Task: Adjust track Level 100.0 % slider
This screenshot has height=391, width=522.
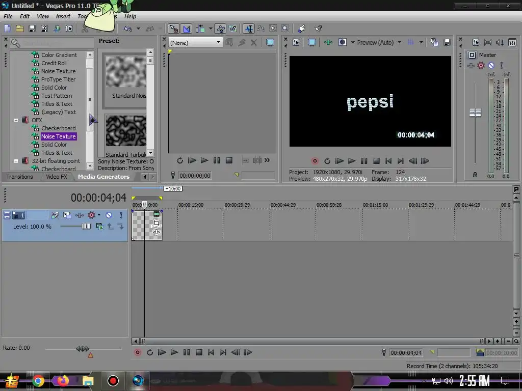Action: tap(86, 227)
